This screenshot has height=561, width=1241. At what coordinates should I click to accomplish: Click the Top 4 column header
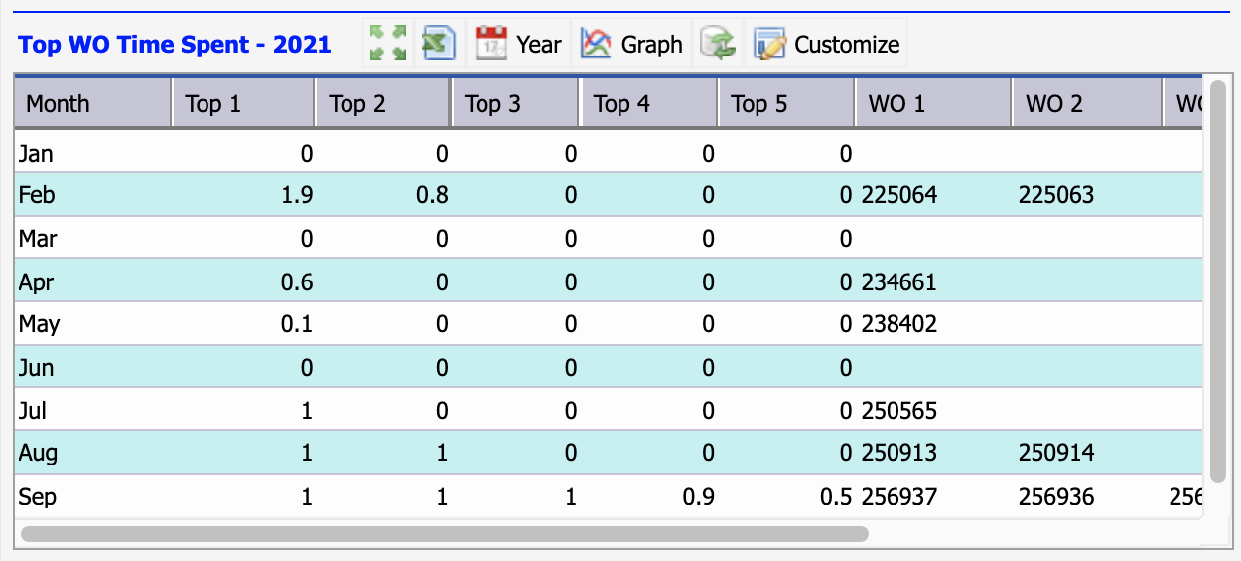[x=648, y=103]
